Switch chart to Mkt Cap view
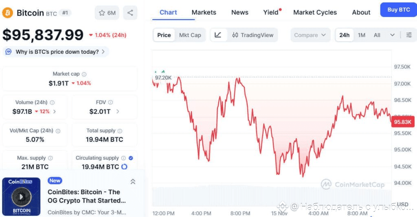This screenshot has height=217, width=417. pyautogui.click(x=190, y=35)
